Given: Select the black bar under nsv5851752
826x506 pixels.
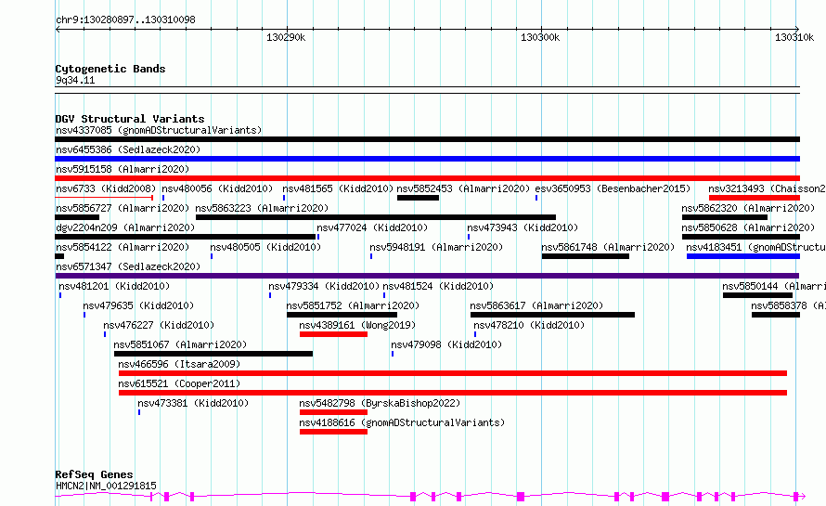Looking at the screenshot, I should tap(342, 315).
